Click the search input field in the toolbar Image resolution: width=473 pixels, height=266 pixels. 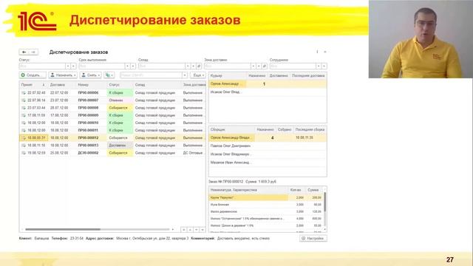(x=151, y=75)
